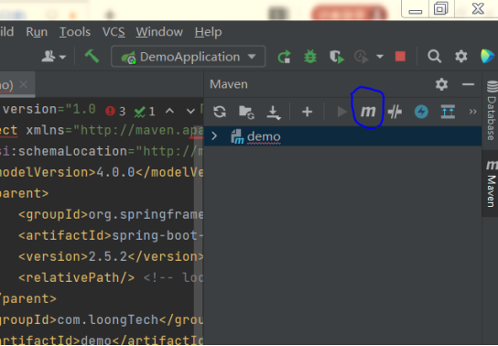Click the relativePath tag in editor

point(77,277)
